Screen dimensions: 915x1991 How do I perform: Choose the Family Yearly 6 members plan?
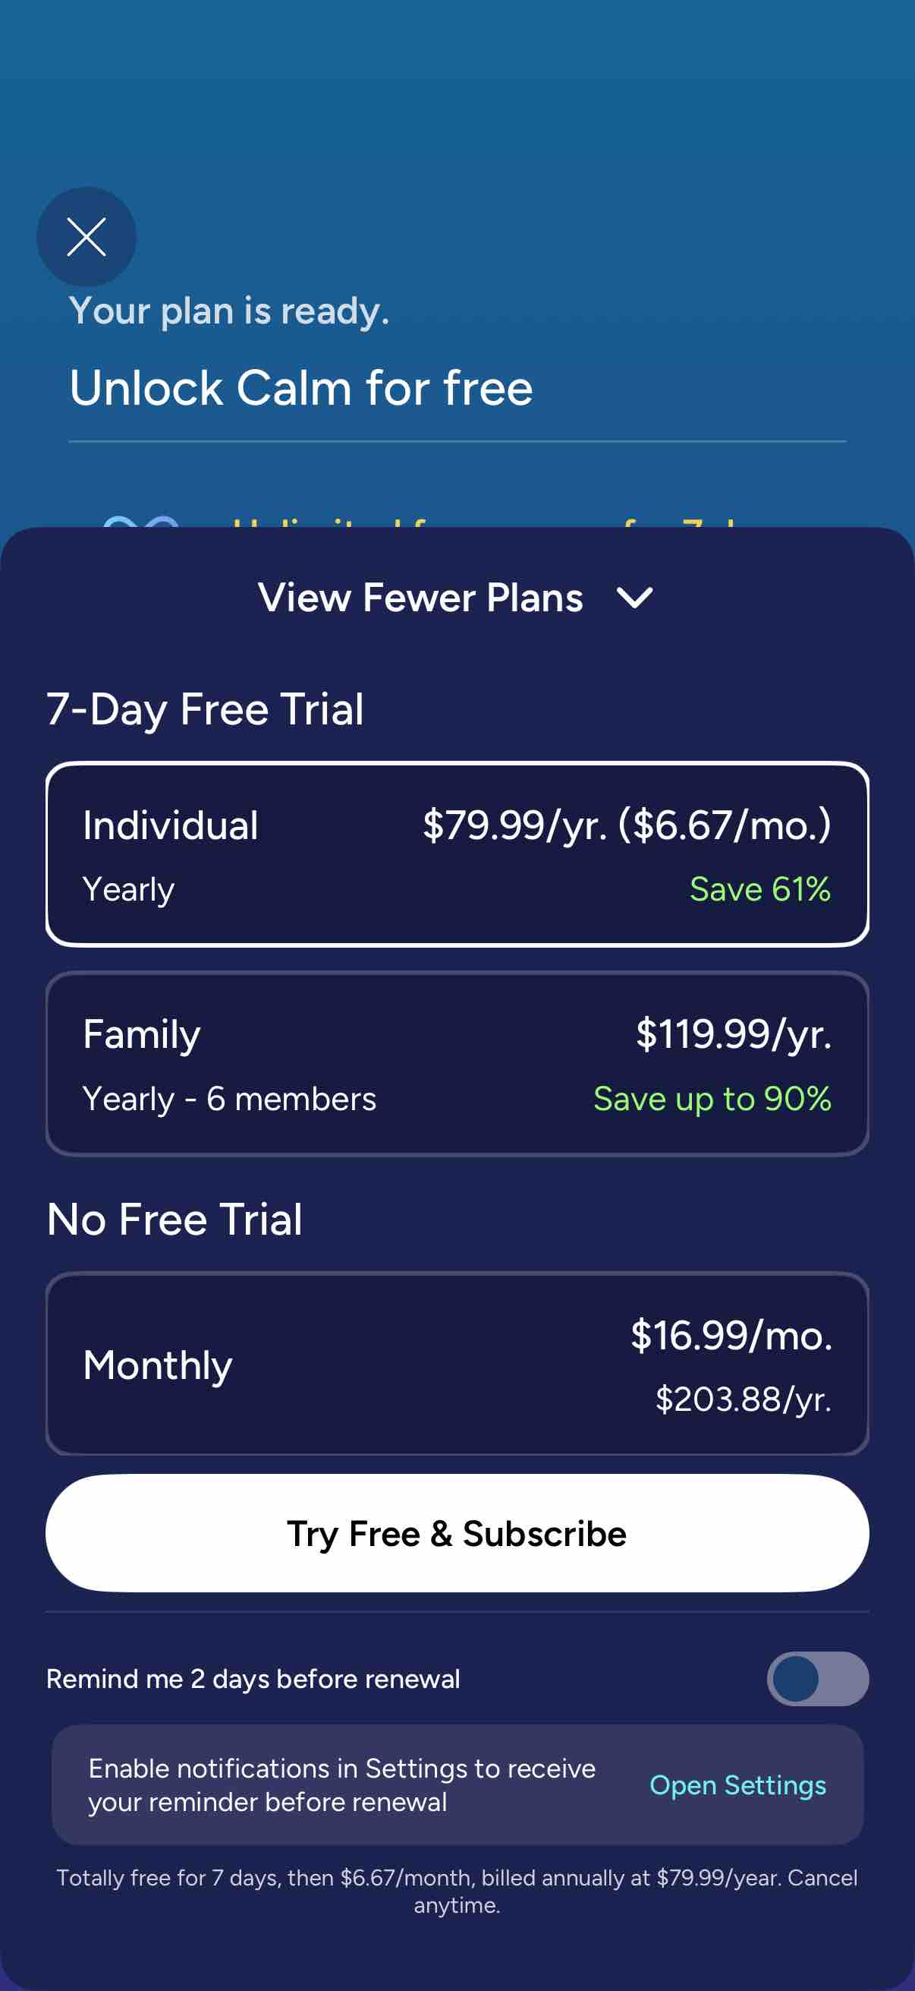tap(457, 1064)
